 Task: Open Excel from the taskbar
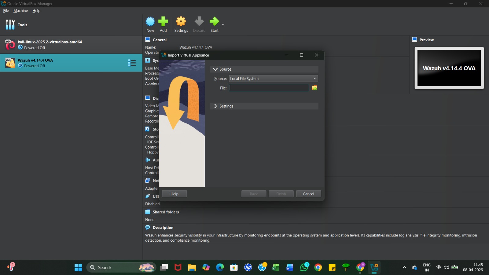point(276,268)
